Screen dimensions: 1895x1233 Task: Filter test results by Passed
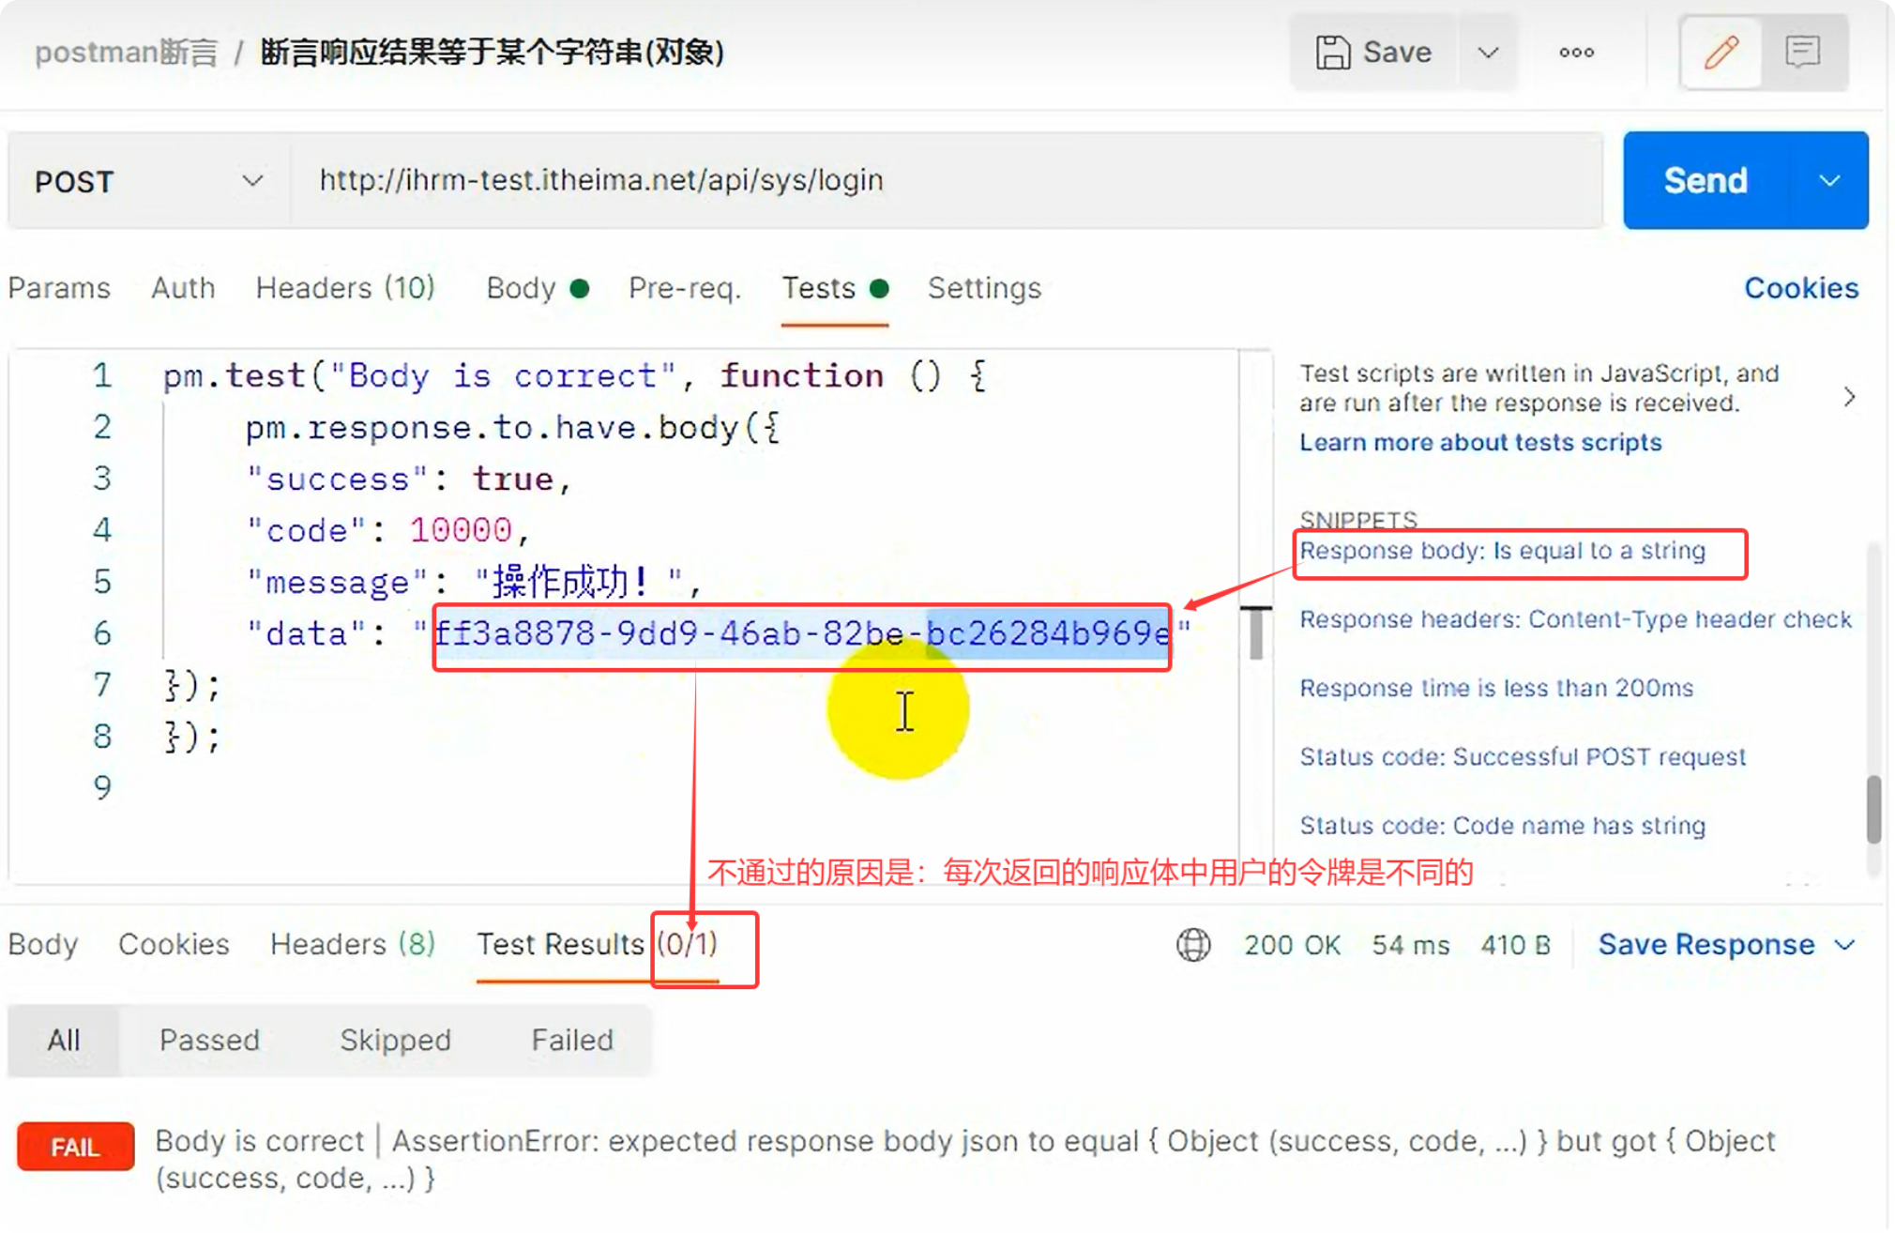pyautogui.click(x=209, y=1041)
